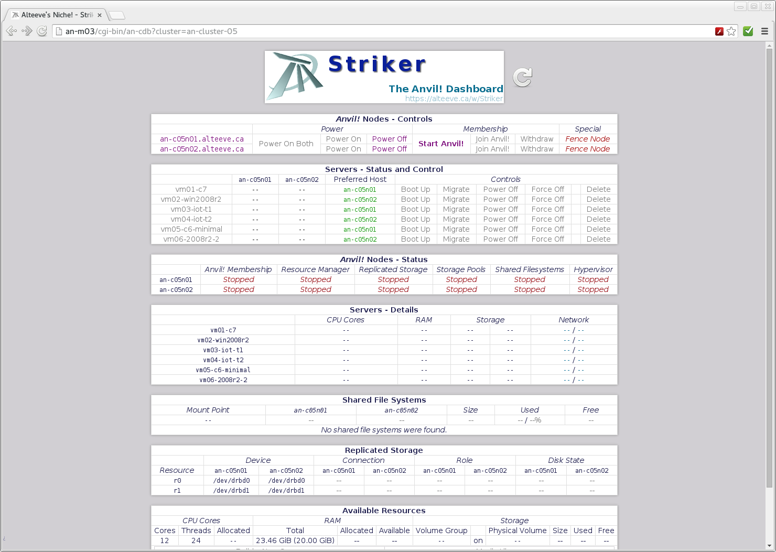Click resource r0 in Replicated Storage

(178, 481)
